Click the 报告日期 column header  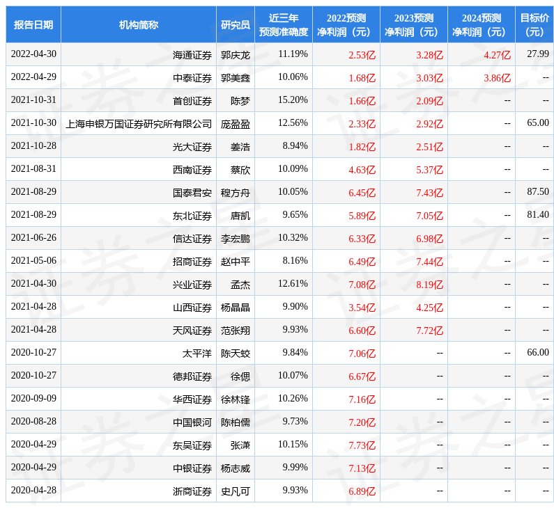33,25
